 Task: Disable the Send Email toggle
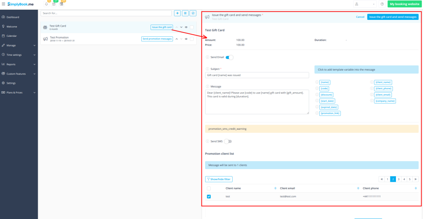click(229, 57)
